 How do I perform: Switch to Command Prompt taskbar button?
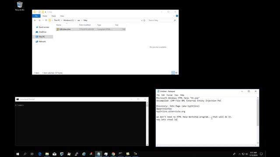pos(121,154)
